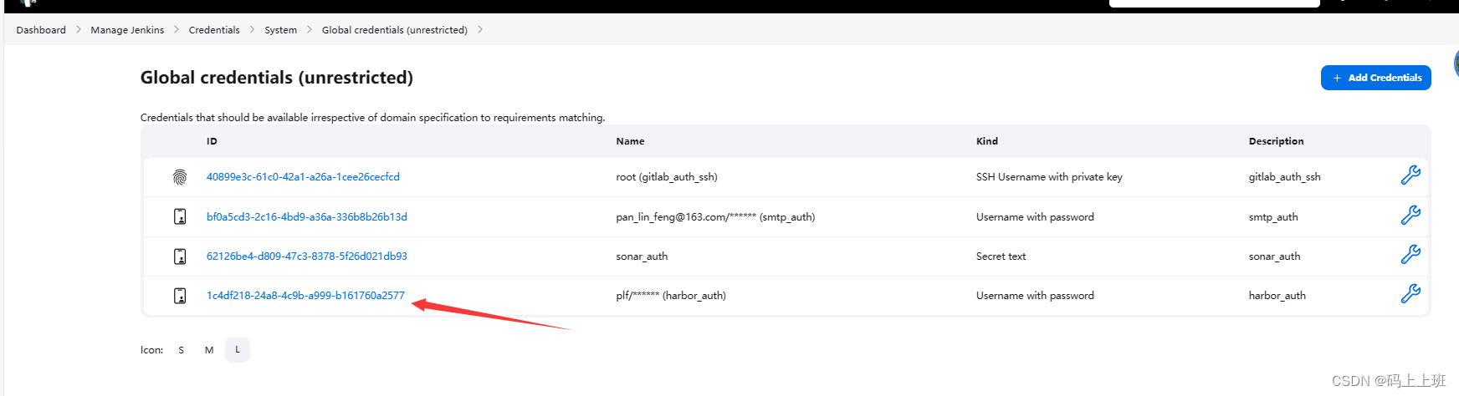
Task: Open credential 40899e3c-61c0-42a1-a26a-1cee26cecfcd link
Action: click(303, 177)
